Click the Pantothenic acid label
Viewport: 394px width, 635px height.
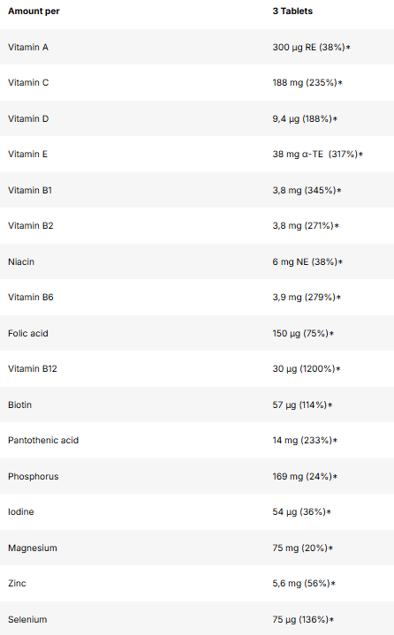pos(43,440)
